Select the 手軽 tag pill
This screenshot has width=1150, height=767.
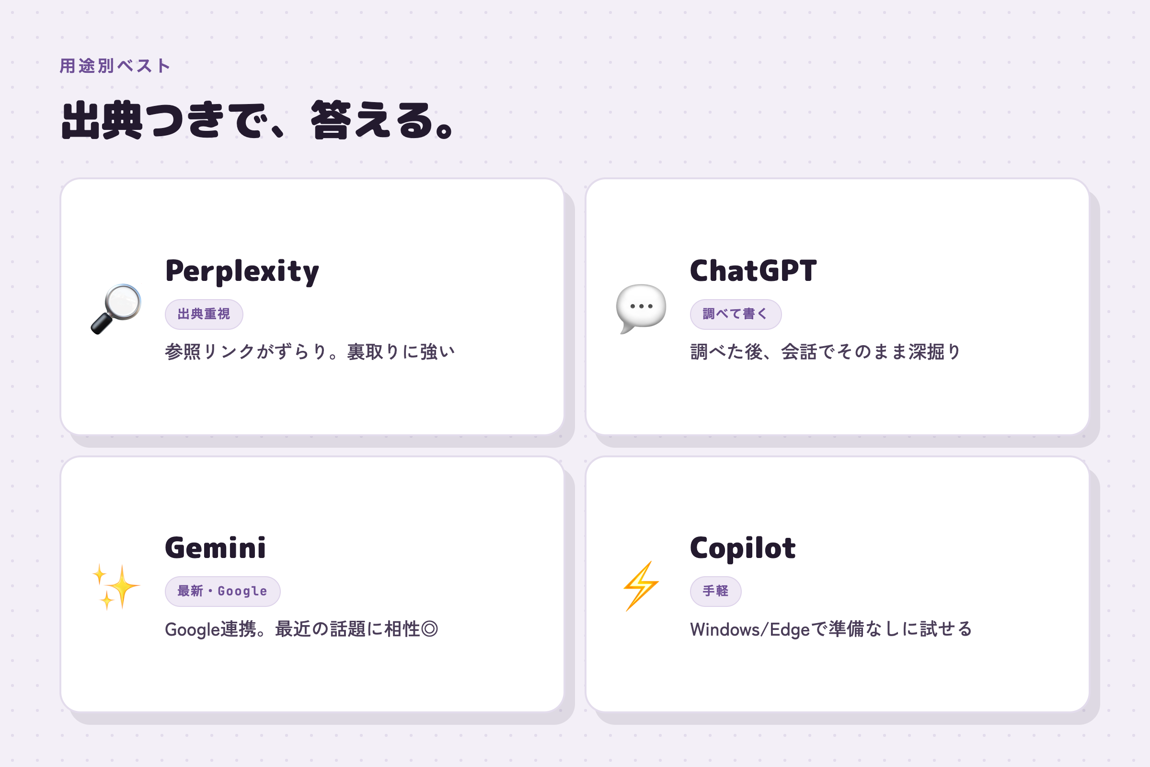(715, 592)
